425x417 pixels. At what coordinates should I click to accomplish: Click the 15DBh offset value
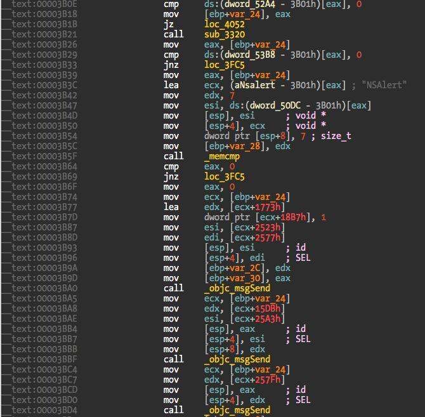click(256, 308)
